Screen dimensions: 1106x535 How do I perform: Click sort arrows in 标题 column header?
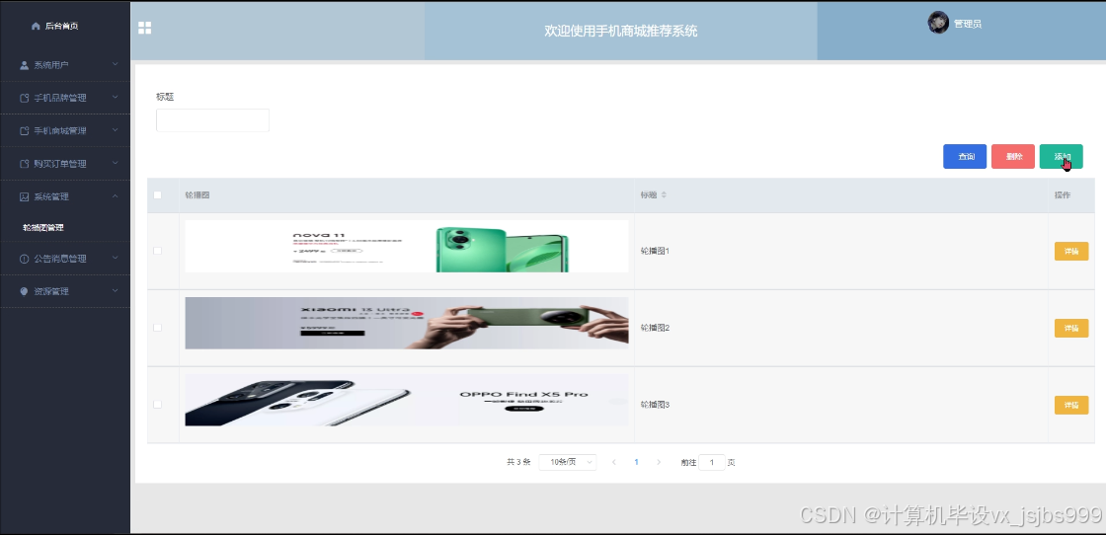(x=663, y=195)
